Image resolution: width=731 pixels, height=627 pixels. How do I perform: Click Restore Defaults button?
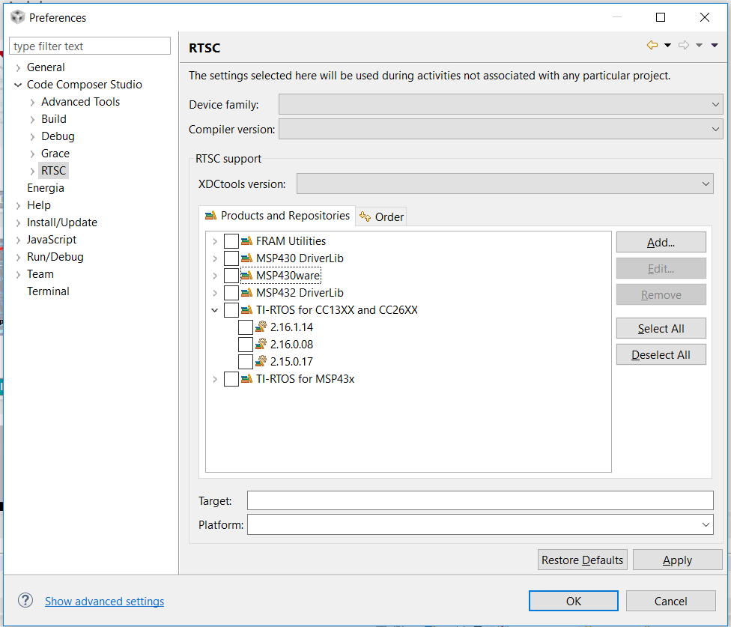click(x=582, y=560)
